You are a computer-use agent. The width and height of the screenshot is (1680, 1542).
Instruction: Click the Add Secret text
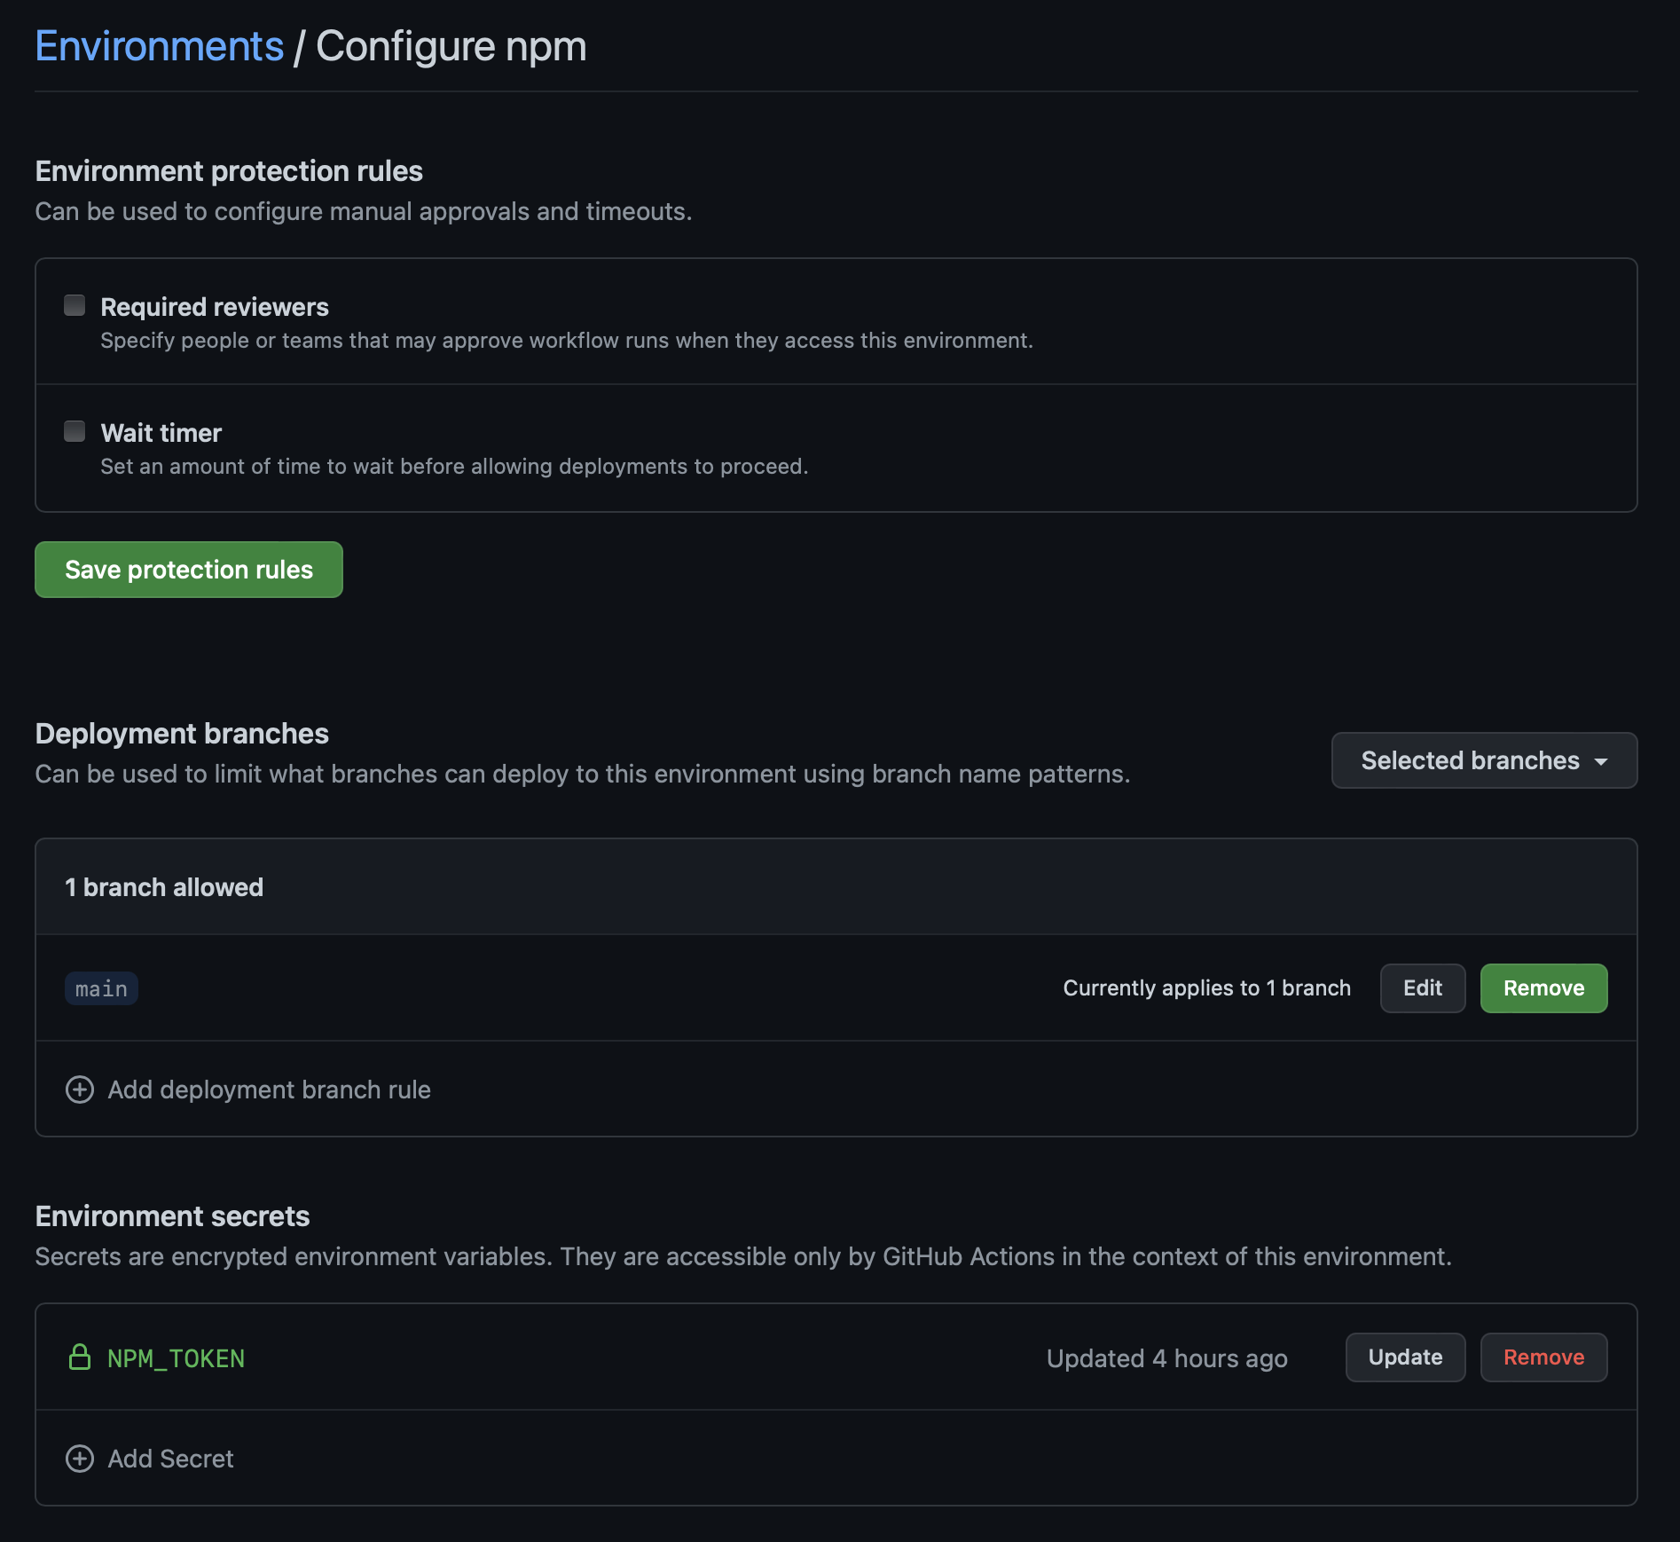tap(170, 1459)
